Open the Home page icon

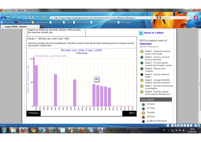[26, 18]
